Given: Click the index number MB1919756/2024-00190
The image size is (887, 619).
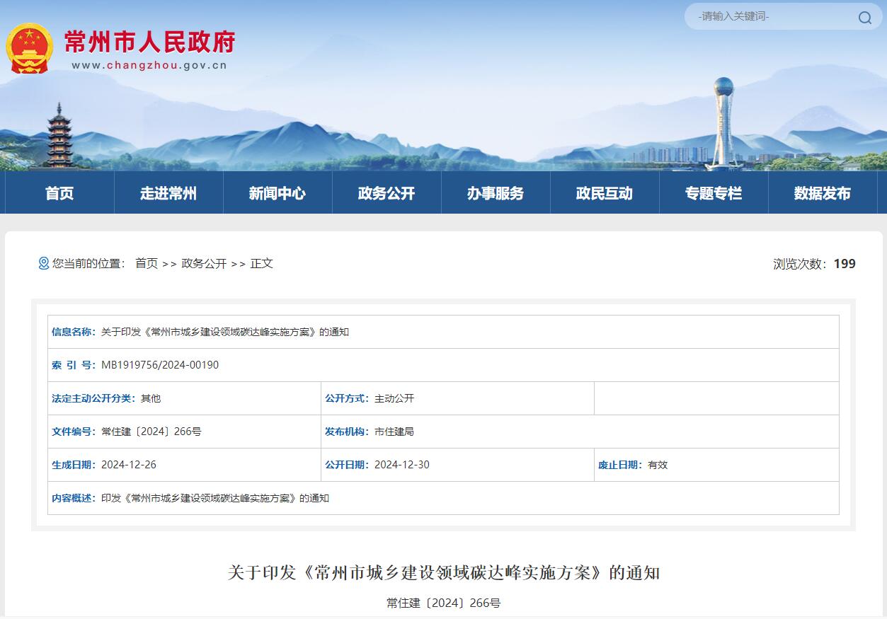Looking at the screenshot, I should point(160,365).
